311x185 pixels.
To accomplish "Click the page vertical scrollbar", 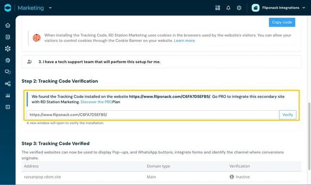I will (x=309, y=136).
